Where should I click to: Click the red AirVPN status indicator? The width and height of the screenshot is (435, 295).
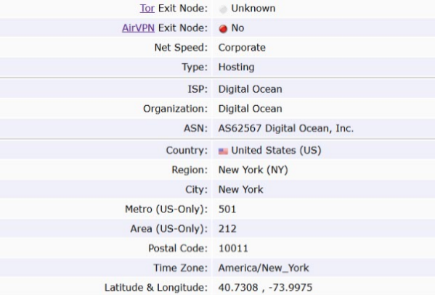[x=223, y=28]
